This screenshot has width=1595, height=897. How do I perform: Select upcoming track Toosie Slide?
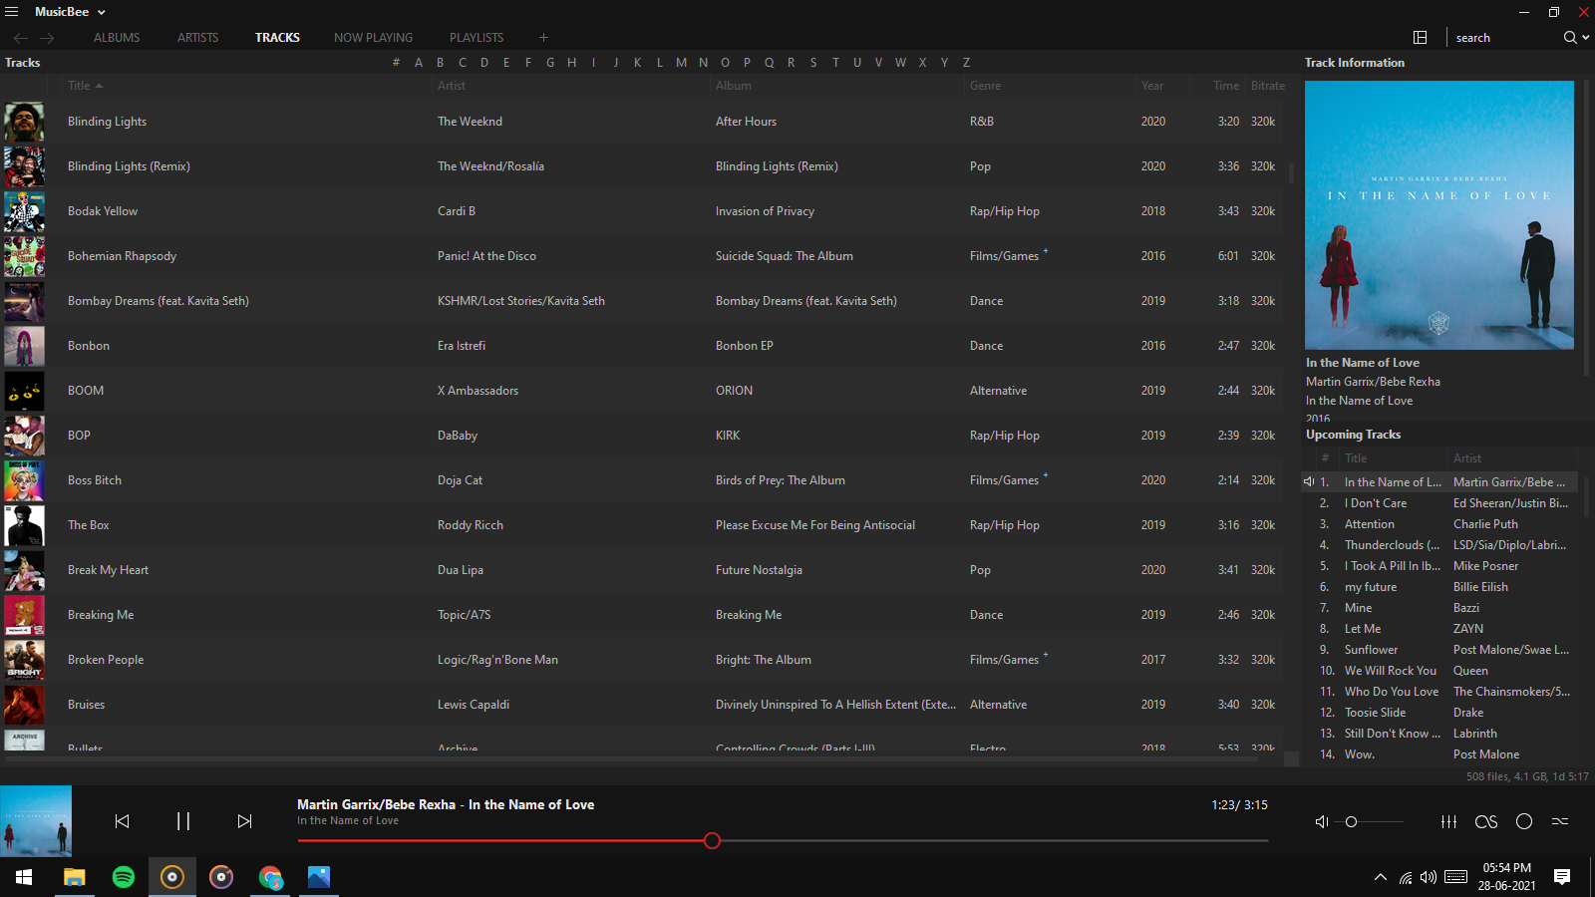pyautogui.click(x=1439, y=713)
